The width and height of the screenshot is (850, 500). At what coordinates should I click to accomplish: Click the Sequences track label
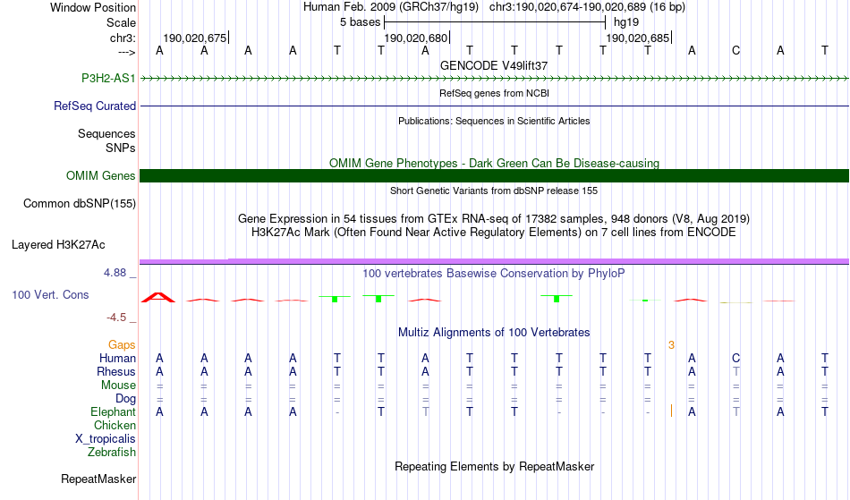(x=106, y=134)
